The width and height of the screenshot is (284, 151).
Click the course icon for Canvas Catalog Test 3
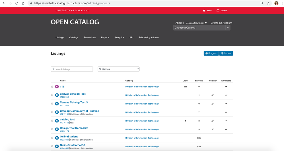[57, 104]
